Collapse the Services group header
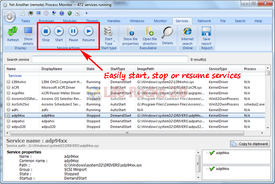This screenshot has width=275, height=184. (x=15, y=76)
